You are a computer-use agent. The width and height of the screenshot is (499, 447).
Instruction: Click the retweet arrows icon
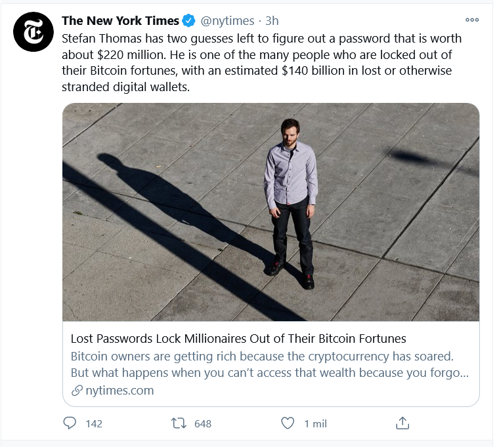coord(178,423)
